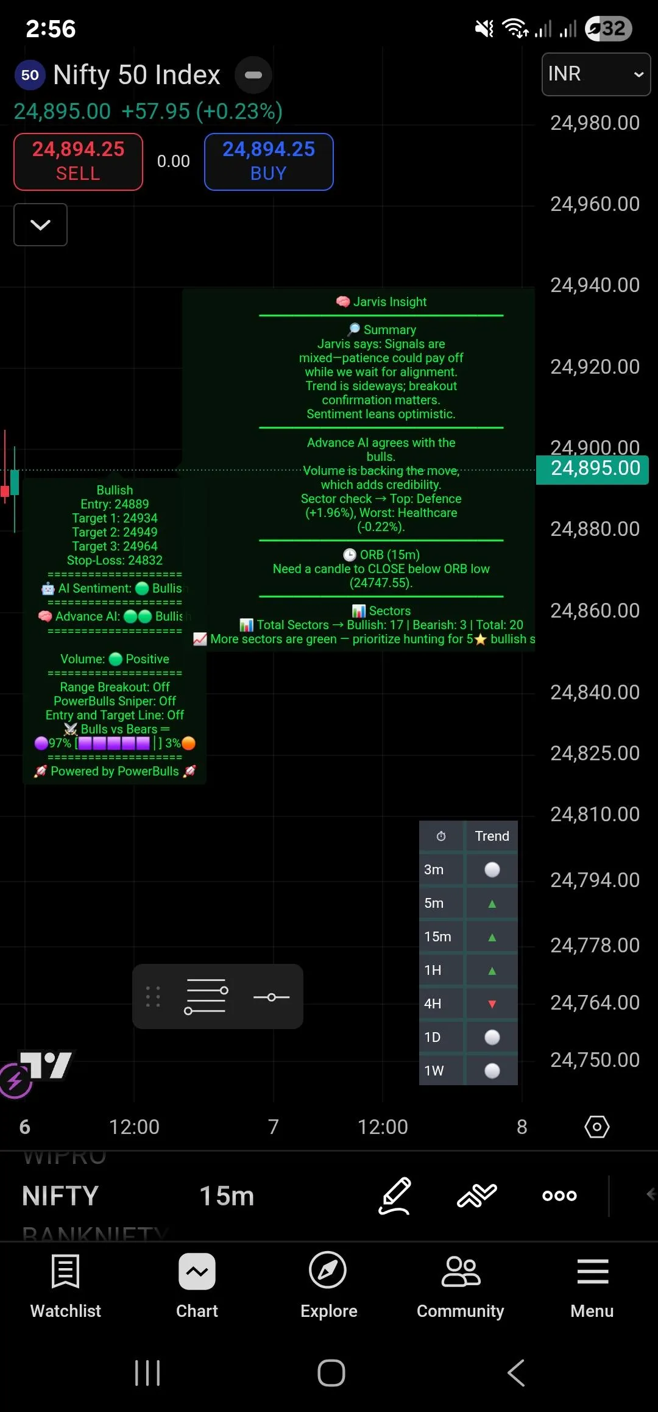The width and height of the screenshot is (658, 1412).
Task: Tap the purple lightning flash icon
Action: pyautogui.click(x=15, y=1080)
